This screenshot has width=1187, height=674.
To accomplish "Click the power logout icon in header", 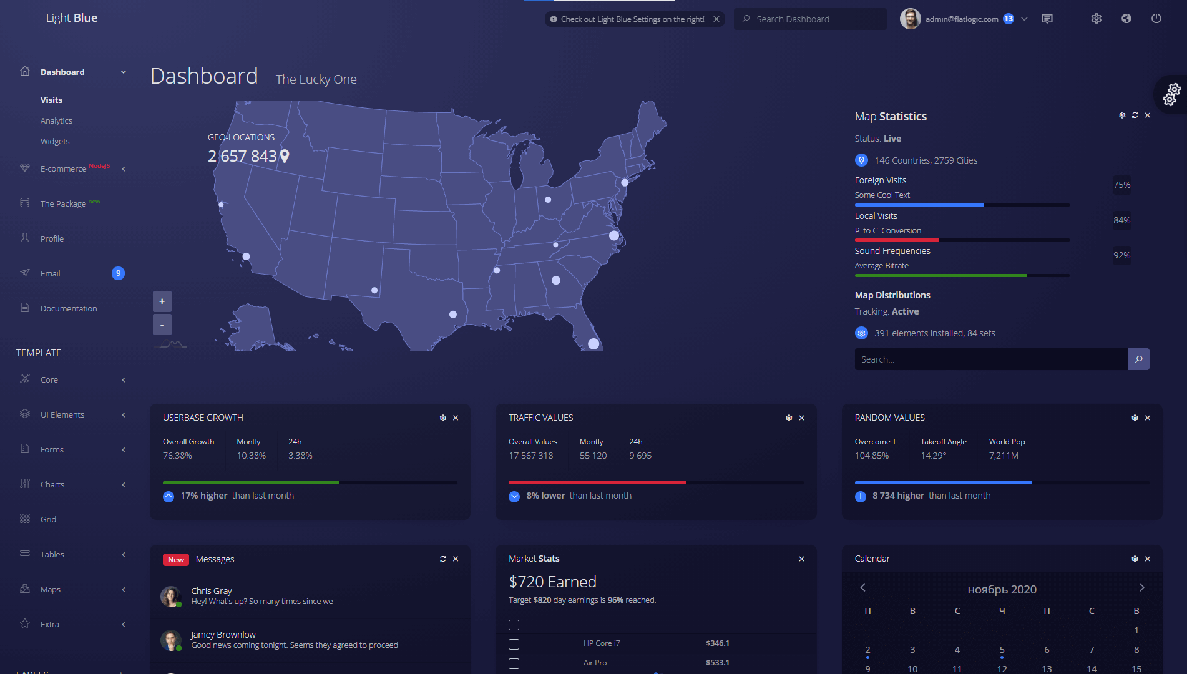I will [x=1156, y=19].
